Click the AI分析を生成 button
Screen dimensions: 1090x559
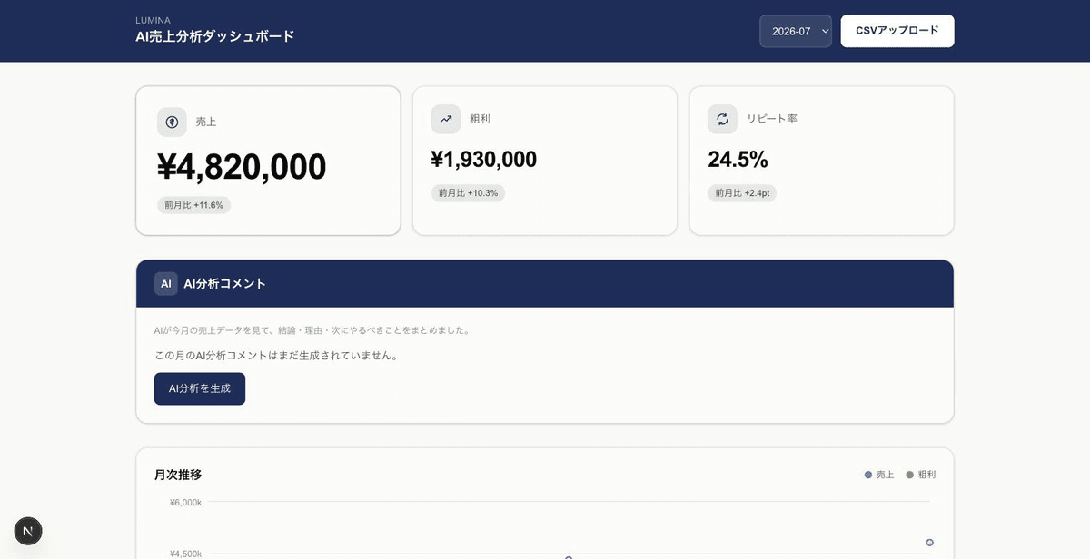[200, 388]
